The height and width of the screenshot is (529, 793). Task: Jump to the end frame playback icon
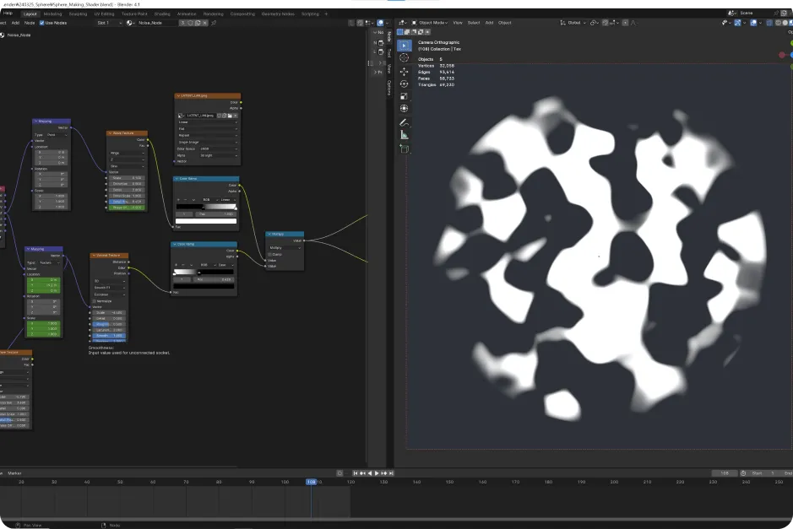pos(391,473)
